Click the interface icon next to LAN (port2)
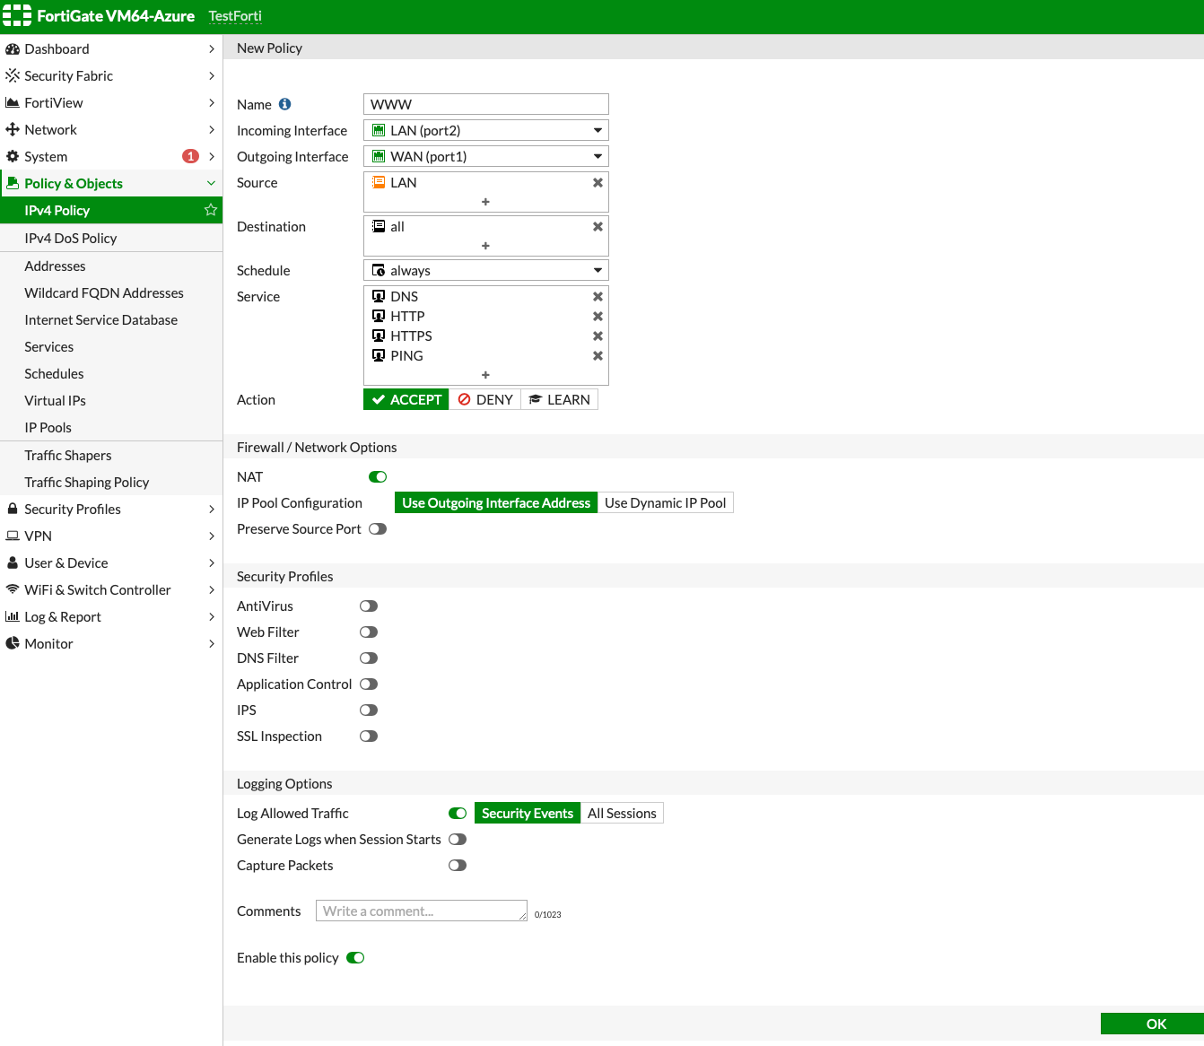Viewport: 1204px width, 1046px height. pyautogui.click(x=380, y=129)
